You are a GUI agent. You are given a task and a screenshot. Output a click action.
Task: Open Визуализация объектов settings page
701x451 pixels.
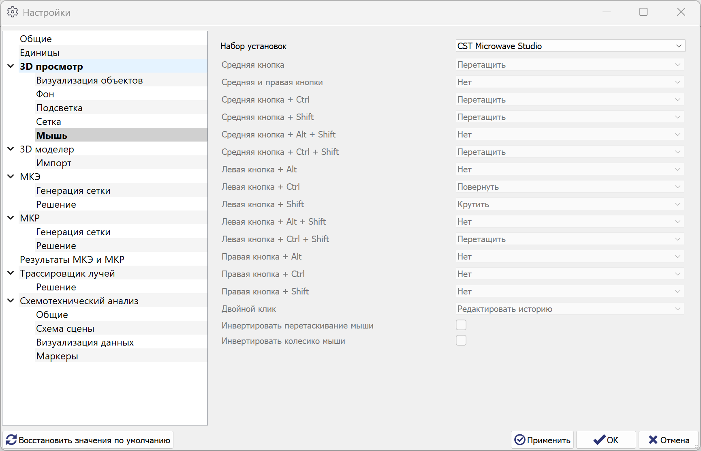(x=89, y=80)
